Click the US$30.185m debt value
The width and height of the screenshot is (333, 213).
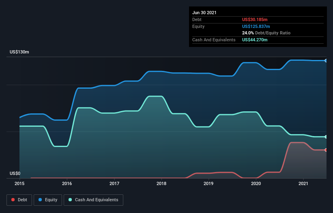pos(255,19)
